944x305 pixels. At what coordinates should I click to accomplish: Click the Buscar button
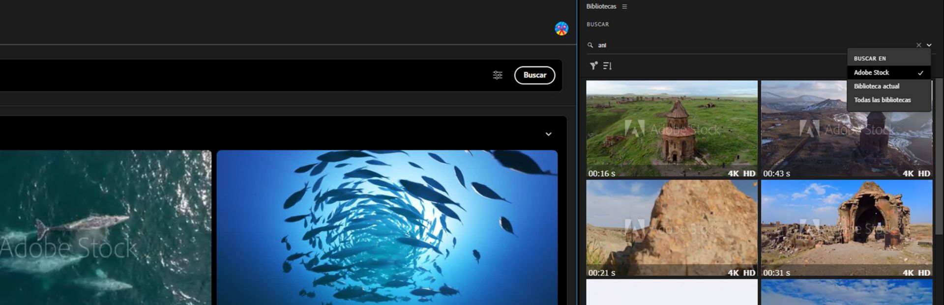[x=534, y=75]
